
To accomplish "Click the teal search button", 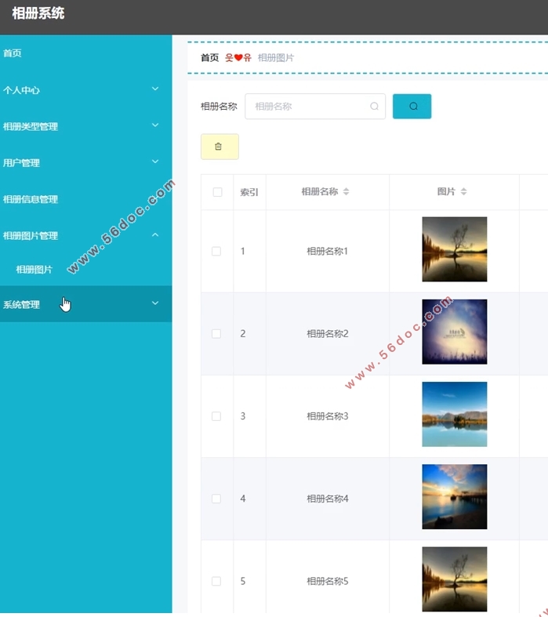I will (x=412, y=107).
